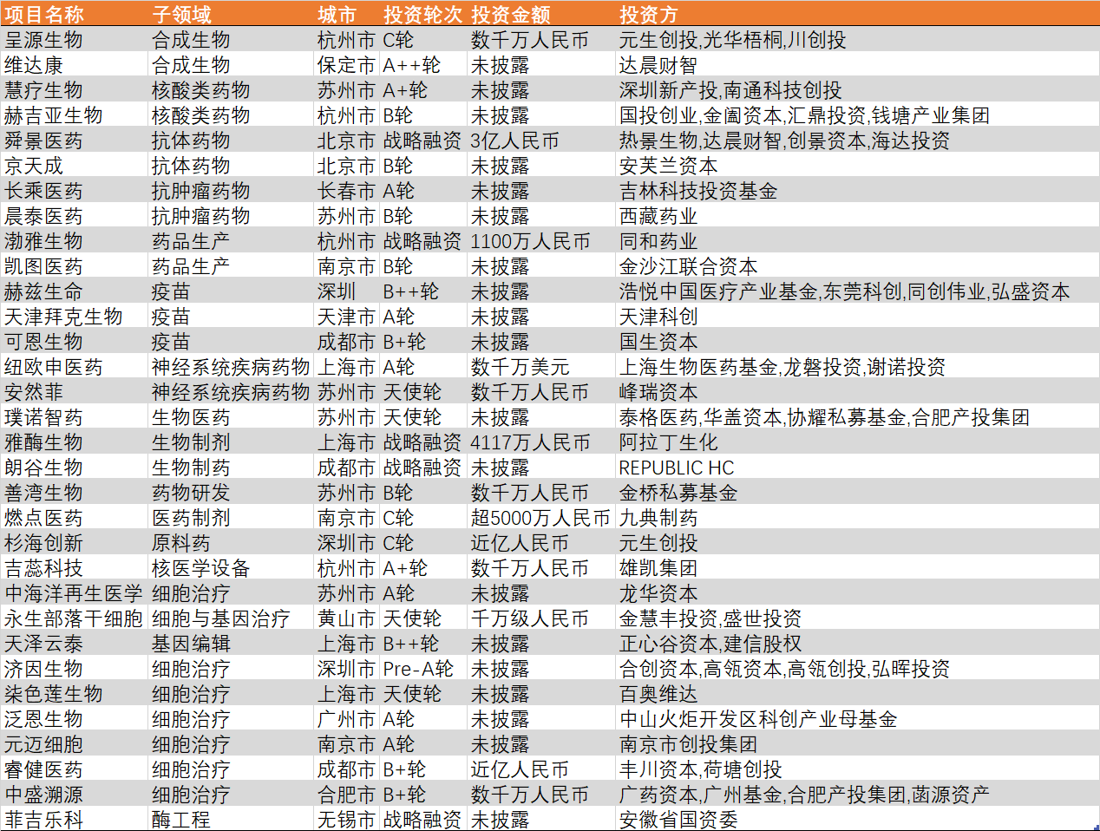The image size is (1100, 831).
Task: Select the 济因生物 cell
Action: tap(43, 669)
